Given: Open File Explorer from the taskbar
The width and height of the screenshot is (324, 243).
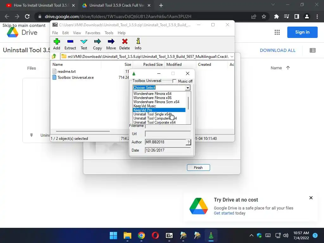Looking at the screenshot, I should pos(127,235).
